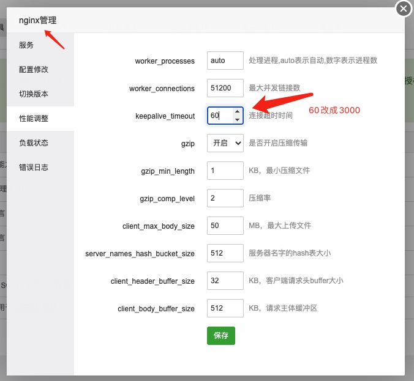The image size is (414, 381).
Task: Open the 配置修改 sidebar tab
Action: tap(40, 70)
